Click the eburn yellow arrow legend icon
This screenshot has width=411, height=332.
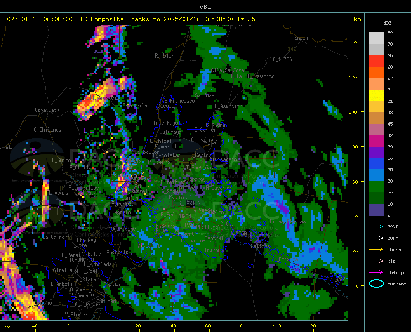pos(376,249)
